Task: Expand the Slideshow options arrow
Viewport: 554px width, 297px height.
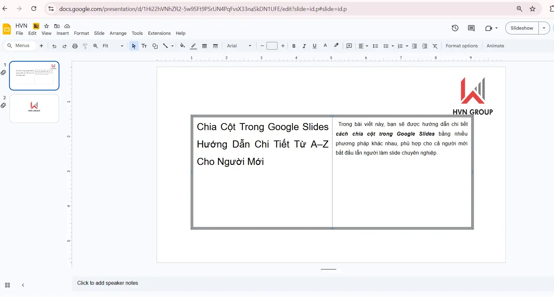Action: (544, 28)
